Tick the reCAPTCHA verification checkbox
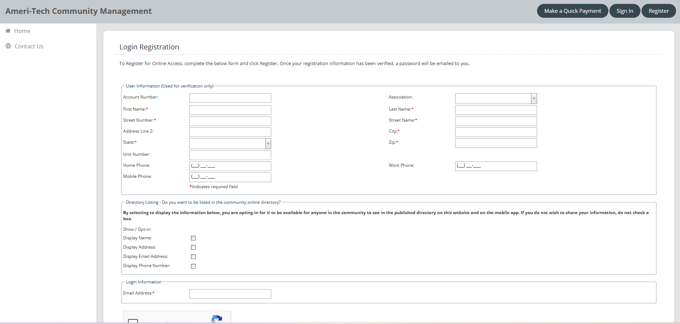This screenshot has height=324, width=680. point(133,322)
